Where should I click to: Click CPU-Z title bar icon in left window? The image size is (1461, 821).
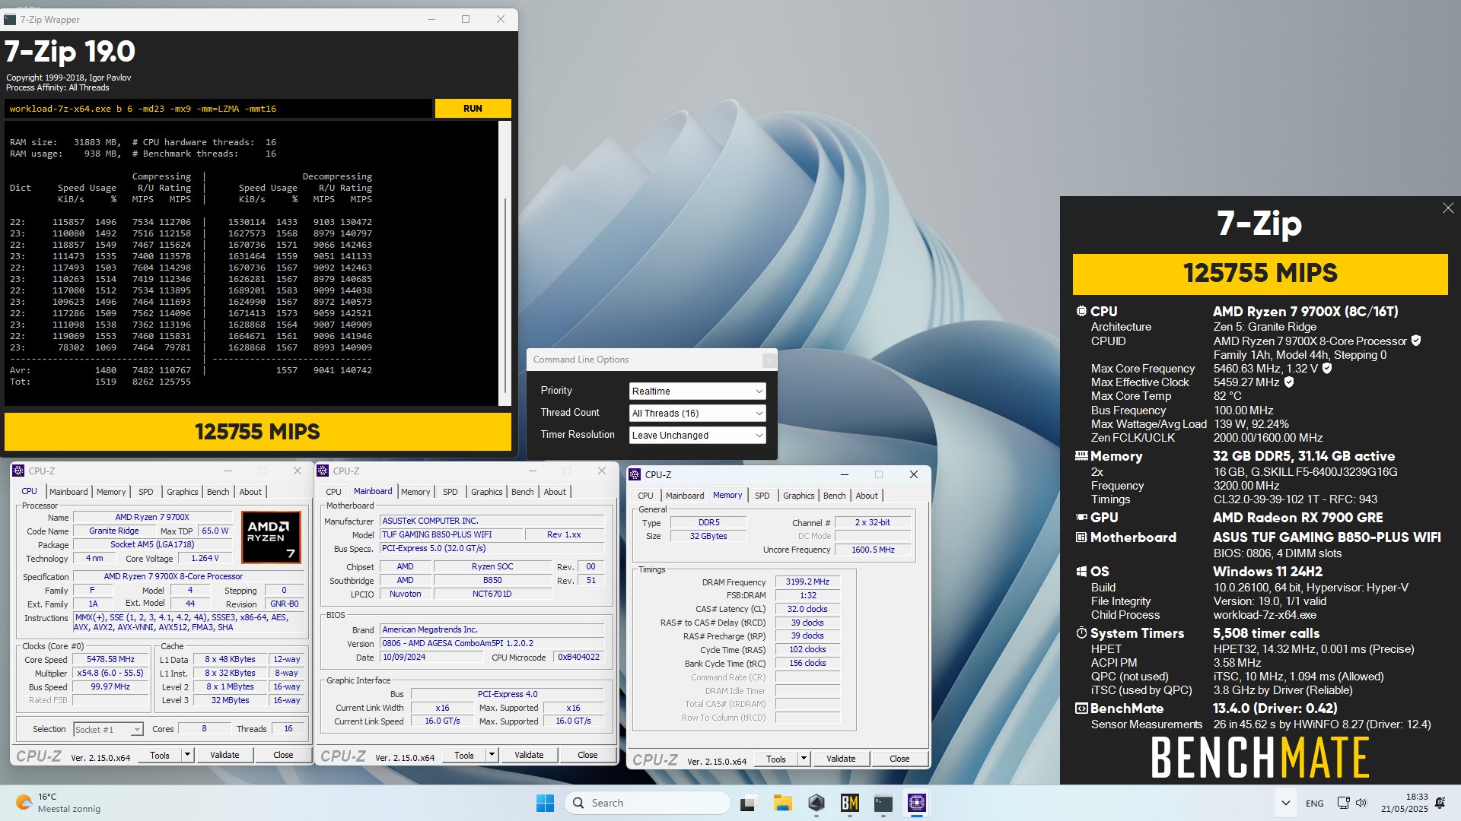pos(19,471)
